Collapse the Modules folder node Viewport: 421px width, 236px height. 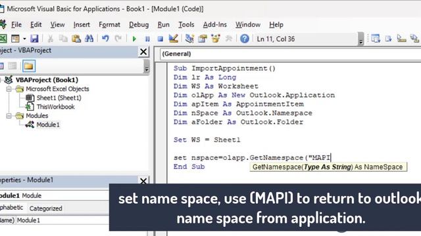[x=9, y=116]
